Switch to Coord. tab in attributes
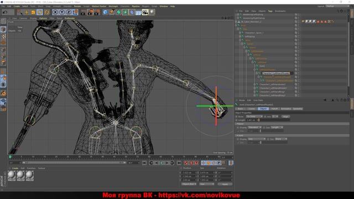 pyautogui.click(x=252, y=109)
